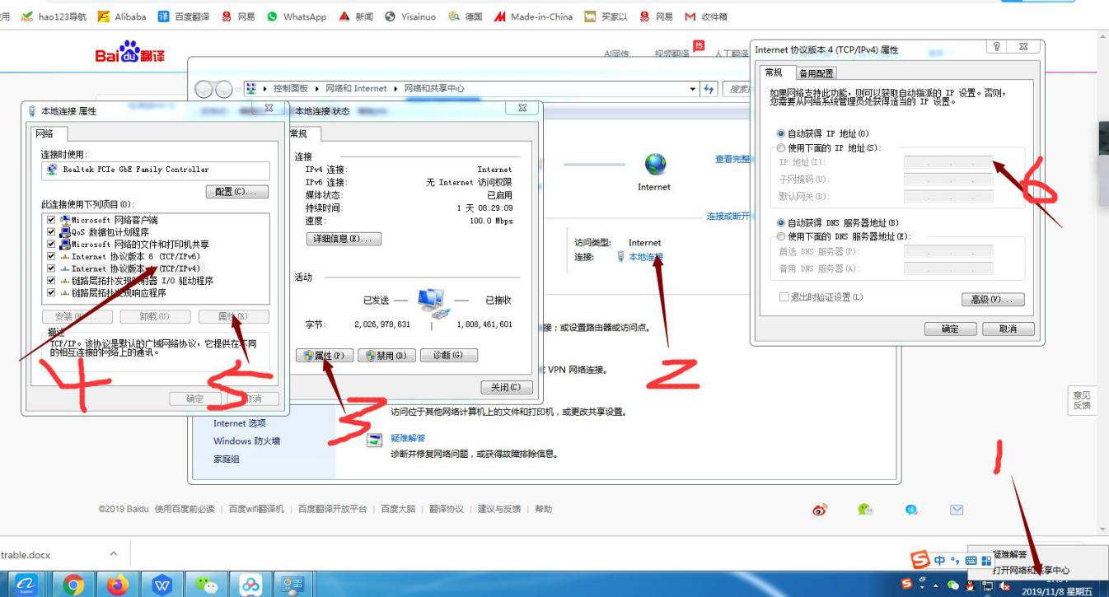Toggle the QoS 数据包计划程序 checkbox
1109x597 pixels.
pos(51,232)
